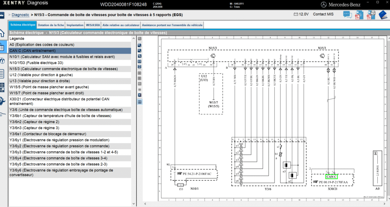Click the blue chat feedback icon

point(347,15)
